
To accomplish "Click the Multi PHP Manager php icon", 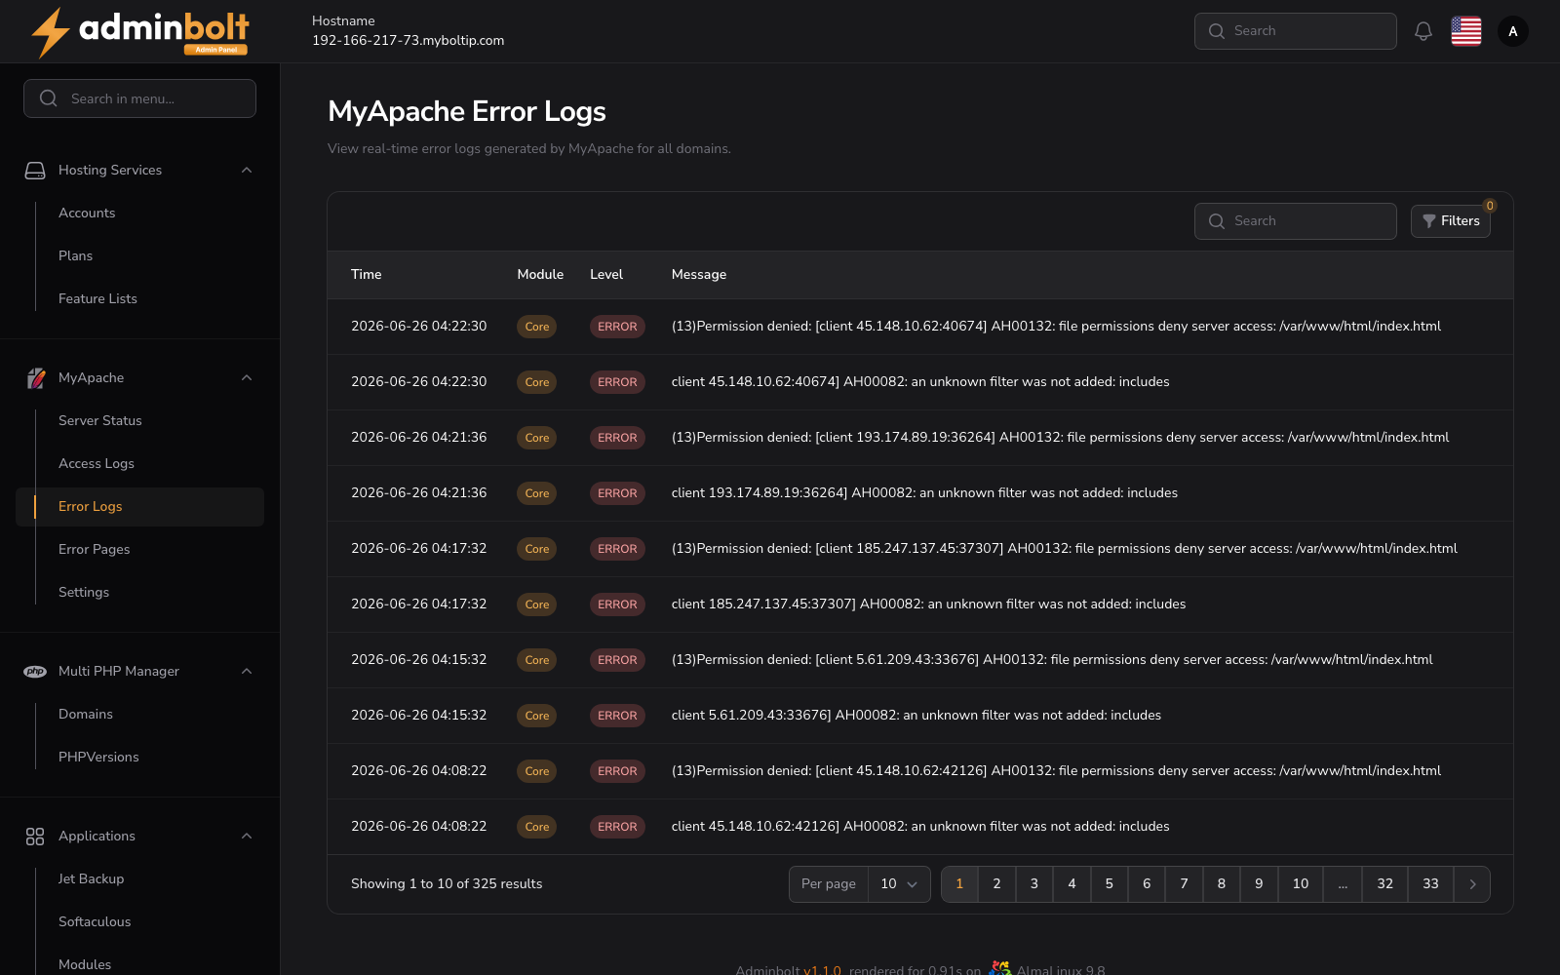I will pyautogui.click(x=35, y=672).
